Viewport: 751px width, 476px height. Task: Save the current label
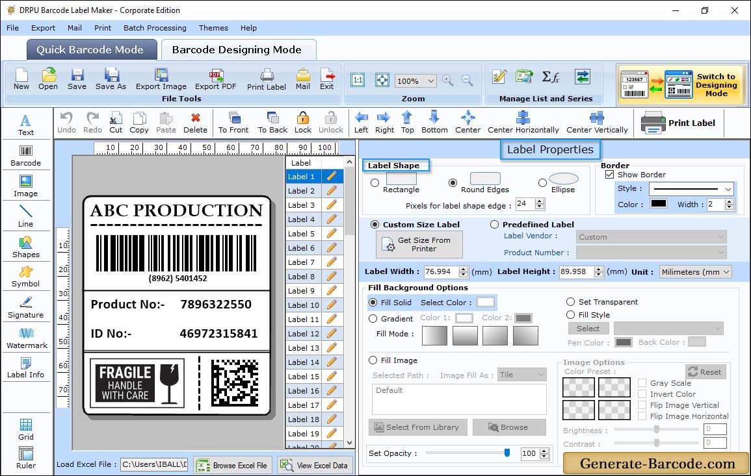pyautogui.click(x=77, y=79)
